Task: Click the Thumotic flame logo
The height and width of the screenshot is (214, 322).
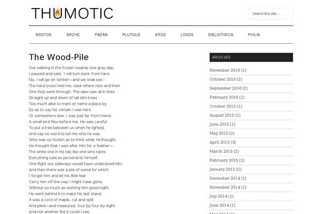Action: click(x=71, y=13)
